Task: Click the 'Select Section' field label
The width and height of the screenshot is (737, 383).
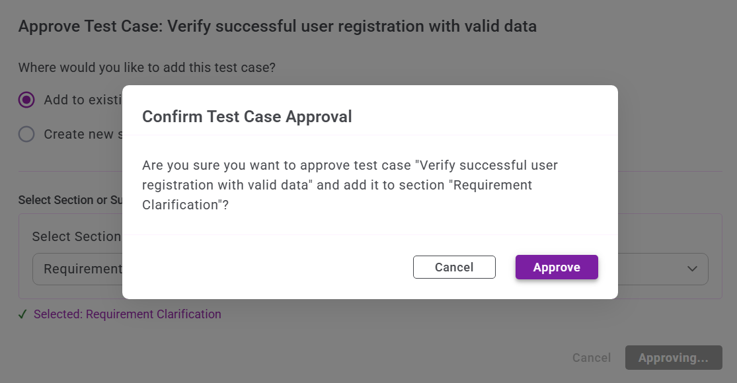Action: pyautogui.click(x=76, y=236)
